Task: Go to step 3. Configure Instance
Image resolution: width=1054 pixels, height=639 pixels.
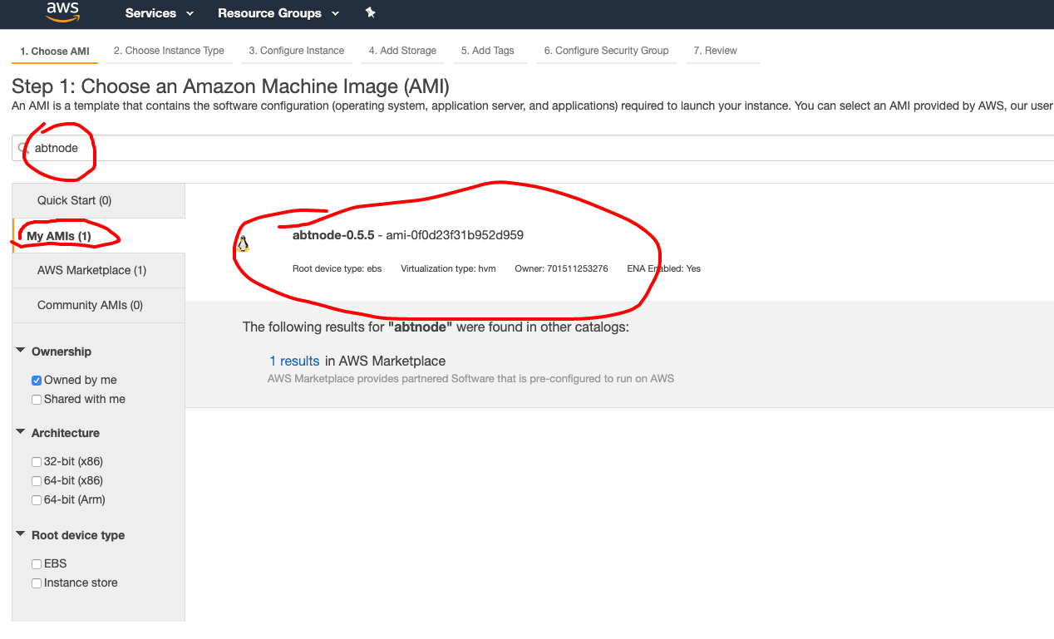Action: [x=297, y=51]
